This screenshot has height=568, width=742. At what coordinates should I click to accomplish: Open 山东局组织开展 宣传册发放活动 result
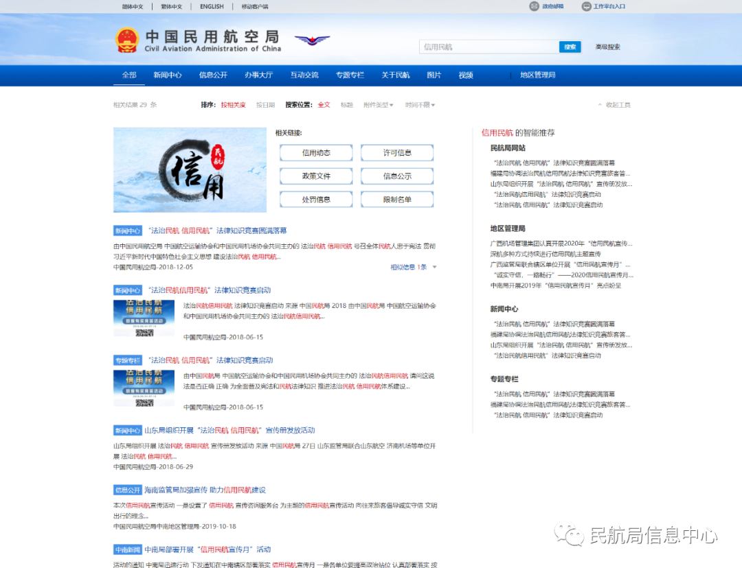point(229,431)
